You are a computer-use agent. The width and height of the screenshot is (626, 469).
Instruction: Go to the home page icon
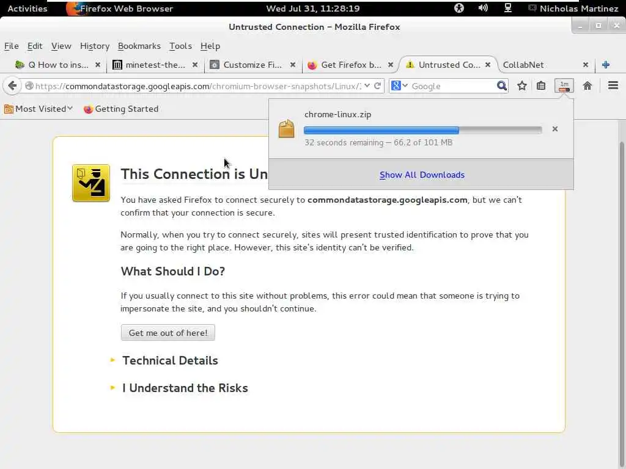(587, 85)
